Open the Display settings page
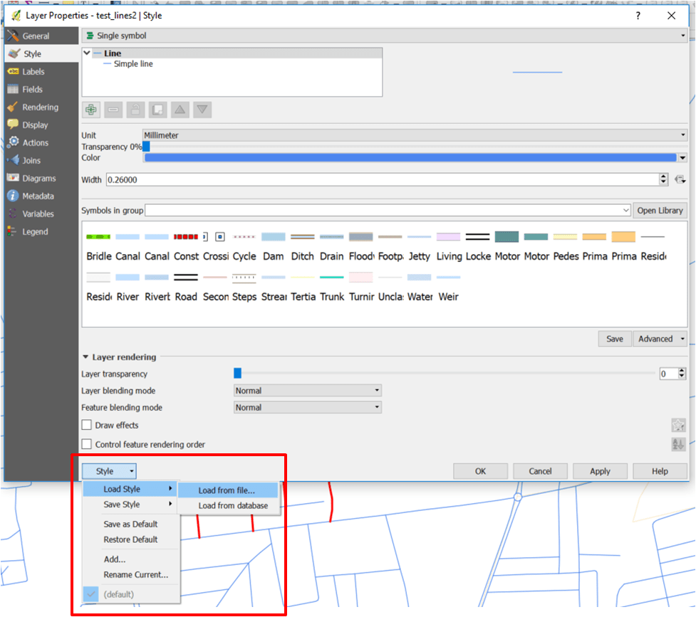Screen dimensions: 696x617 pyautogui.click(x=41, y=125)
